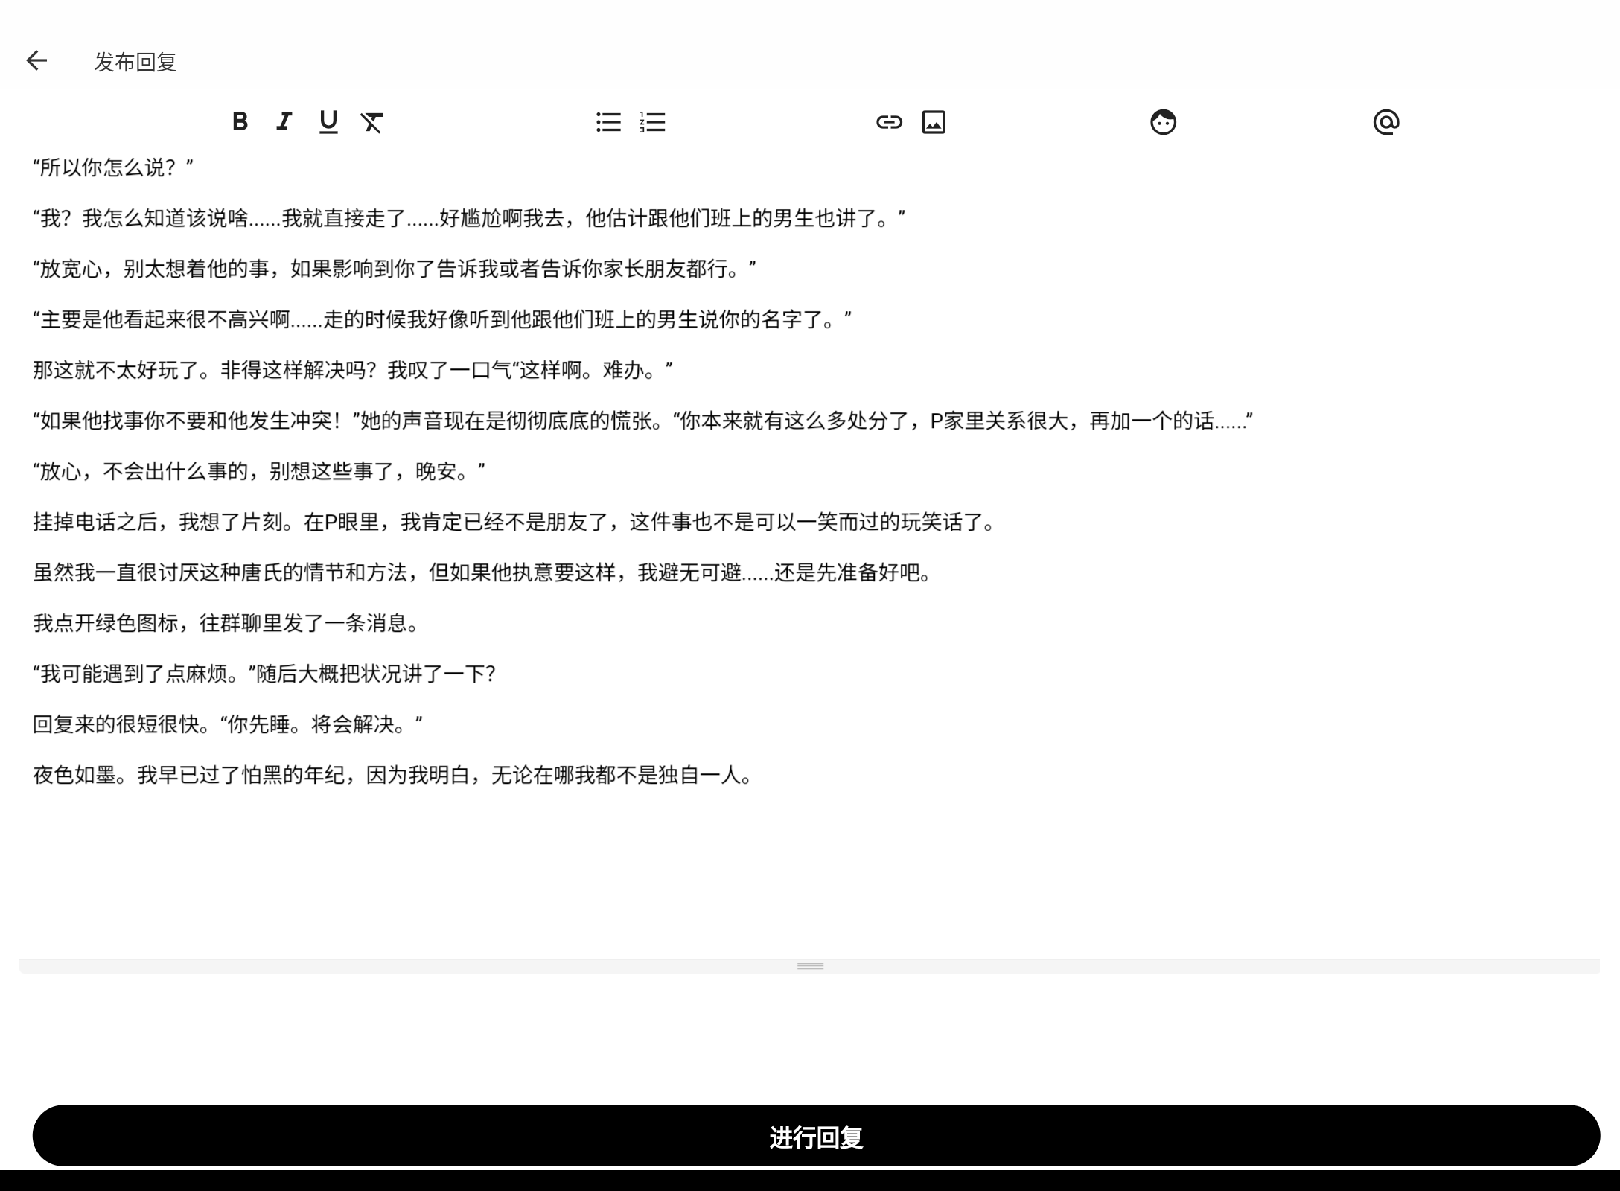Image resolution: width=1620 pixels, height=1191 pixels.
Task: Click the line “放心，不会出什么事的
Action: pyautogui.click(x=259, y=471)
